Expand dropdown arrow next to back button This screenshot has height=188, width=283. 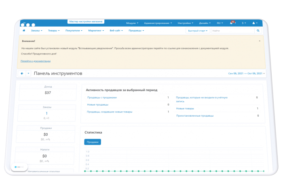click(28, 73)
